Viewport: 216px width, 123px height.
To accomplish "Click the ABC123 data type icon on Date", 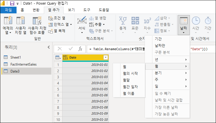I will point(65,57).
